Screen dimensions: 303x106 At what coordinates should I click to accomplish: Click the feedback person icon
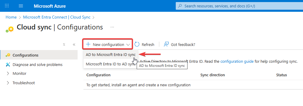tap(166, 44)
